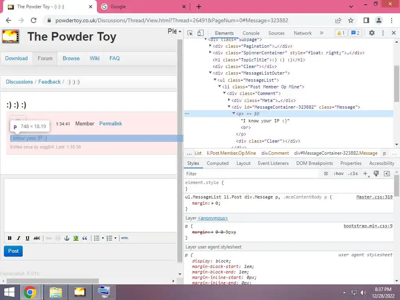400x300 pixels.
Task: Click the Italic formatting button in editor
Action: coord(18,238)
